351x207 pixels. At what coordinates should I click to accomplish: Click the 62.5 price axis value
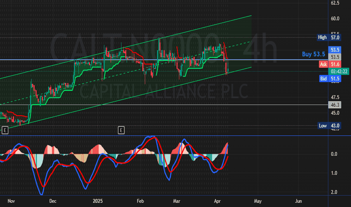tap(335, 3)
